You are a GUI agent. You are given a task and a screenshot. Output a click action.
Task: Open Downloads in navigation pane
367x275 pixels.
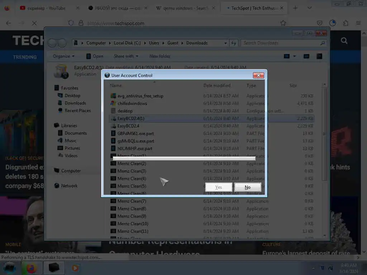75,103
